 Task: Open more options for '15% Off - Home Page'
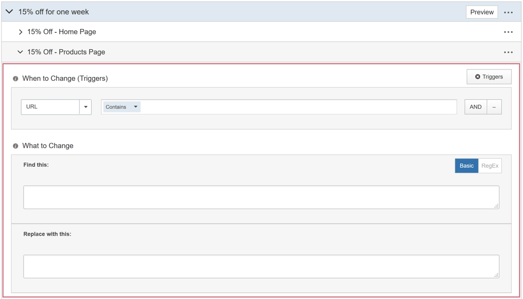tap(508, 32)
